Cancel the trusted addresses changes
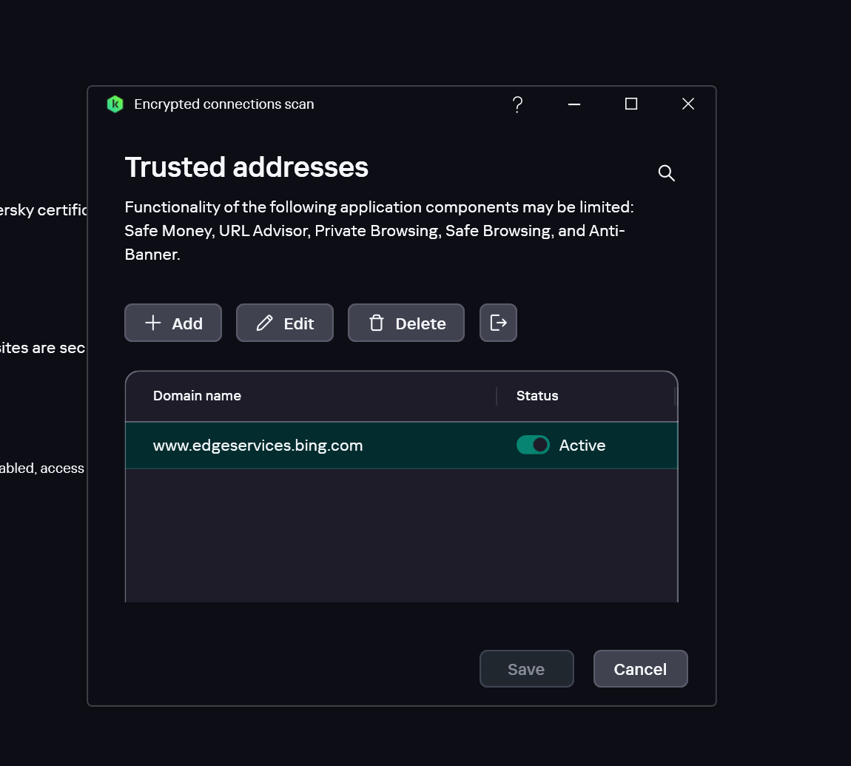The image size is (851, 766). tap(640, 669)
